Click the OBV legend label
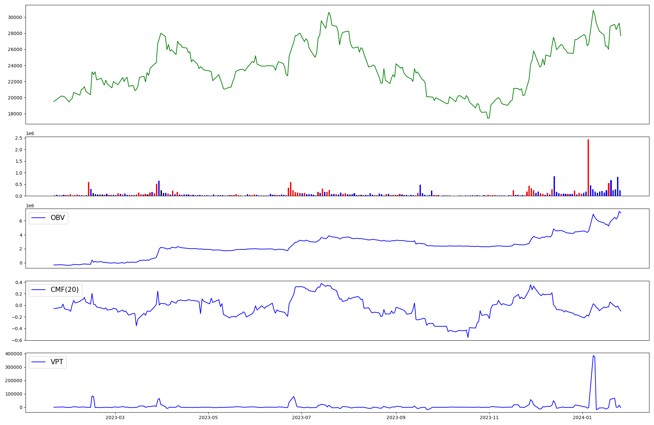The width and height of the screenshot is (654, 425). (58, 218)
